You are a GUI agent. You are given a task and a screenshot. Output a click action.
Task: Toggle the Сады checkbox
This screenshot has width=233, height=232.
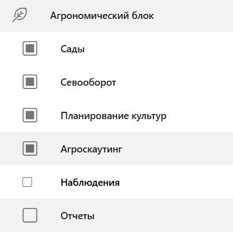(x=30, y=48)
